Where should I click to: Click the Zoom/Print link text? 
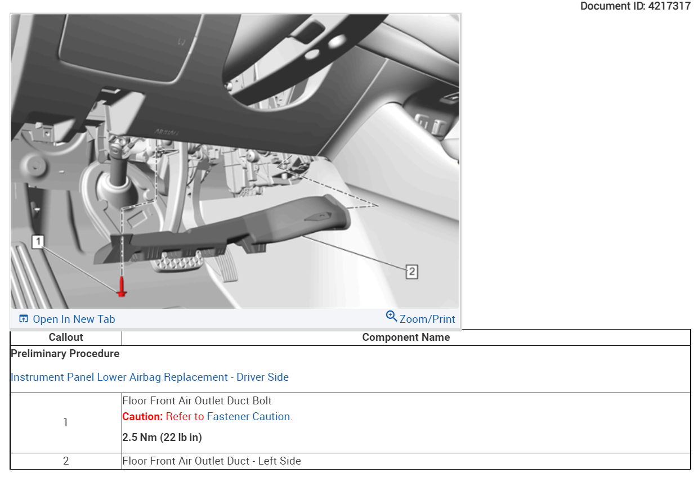coord(426,319)
